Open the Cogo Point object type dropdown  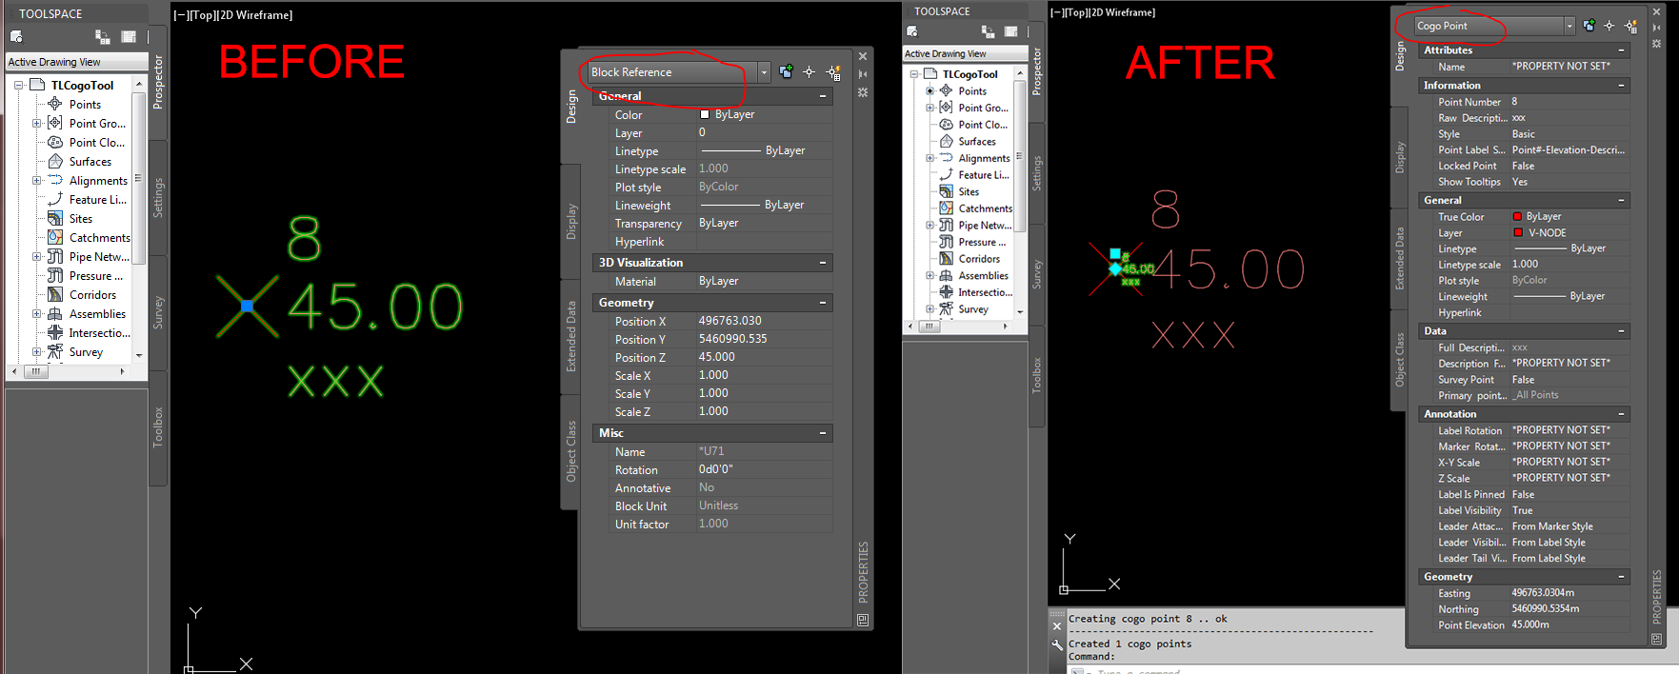pos(1569,26)
